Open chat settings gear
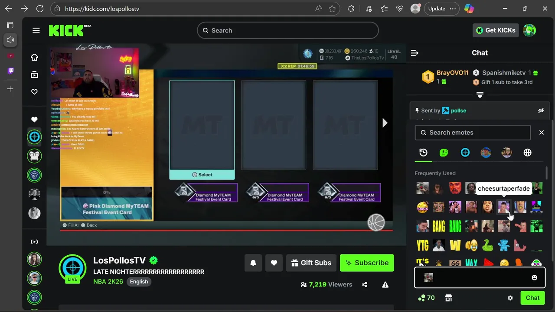This screenshot has width=555, height=312. (x=510, y=298)
